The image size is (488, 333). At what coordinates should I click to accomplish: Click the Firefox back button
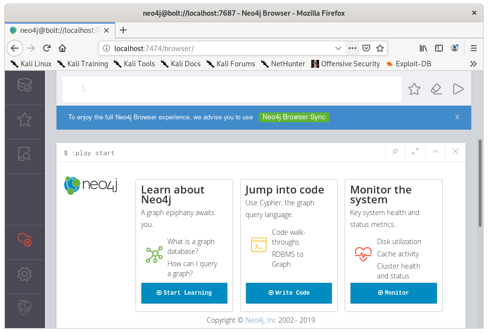(x=15, y=48)
